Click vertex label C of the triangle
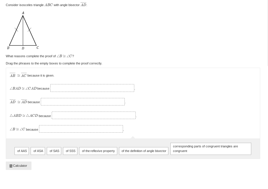The height and width of the screenshot is (189, 268). [38, 48]
